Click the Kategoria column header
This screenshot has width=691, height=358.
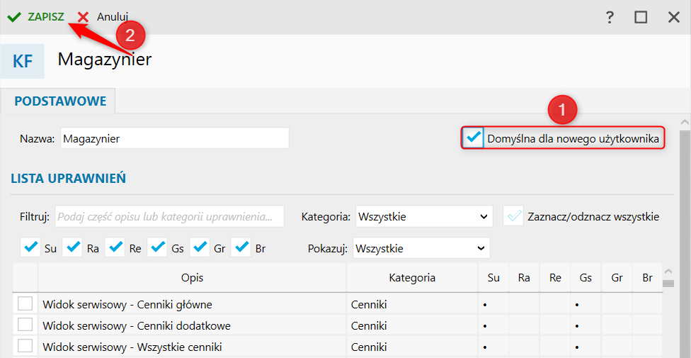tap(411, 278)
